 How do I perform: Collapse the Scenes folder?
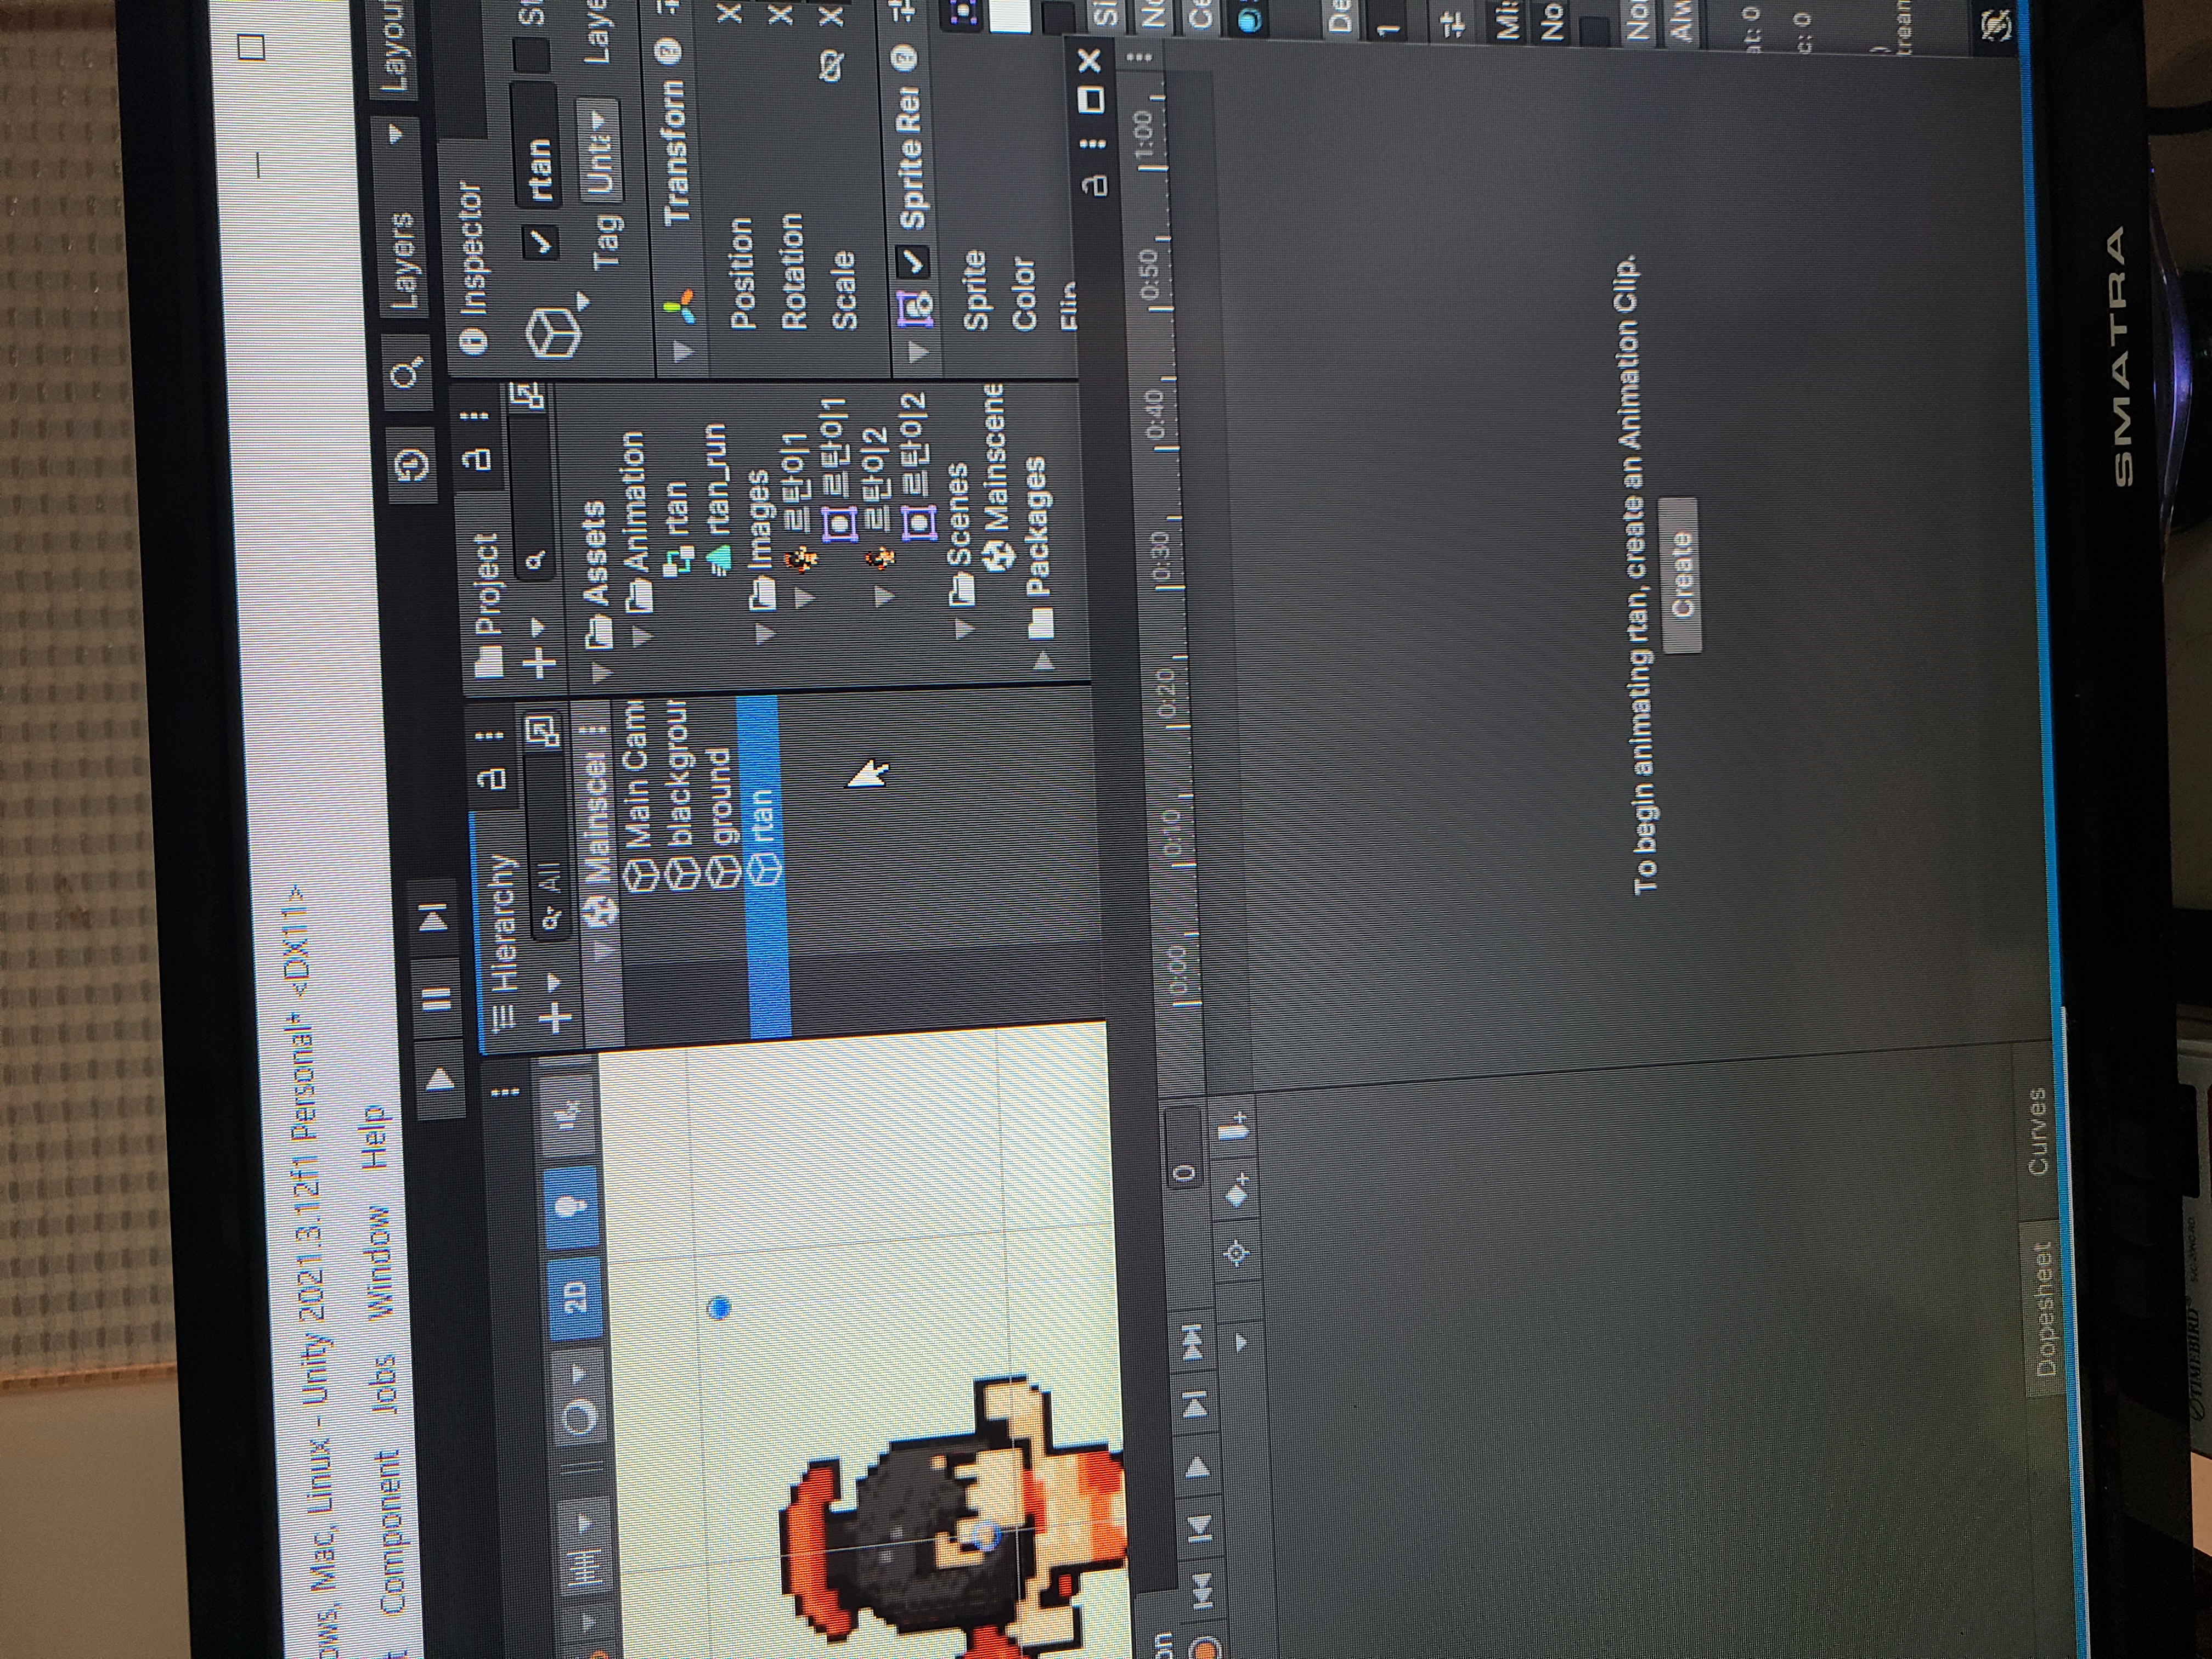(x=965, y=628)
